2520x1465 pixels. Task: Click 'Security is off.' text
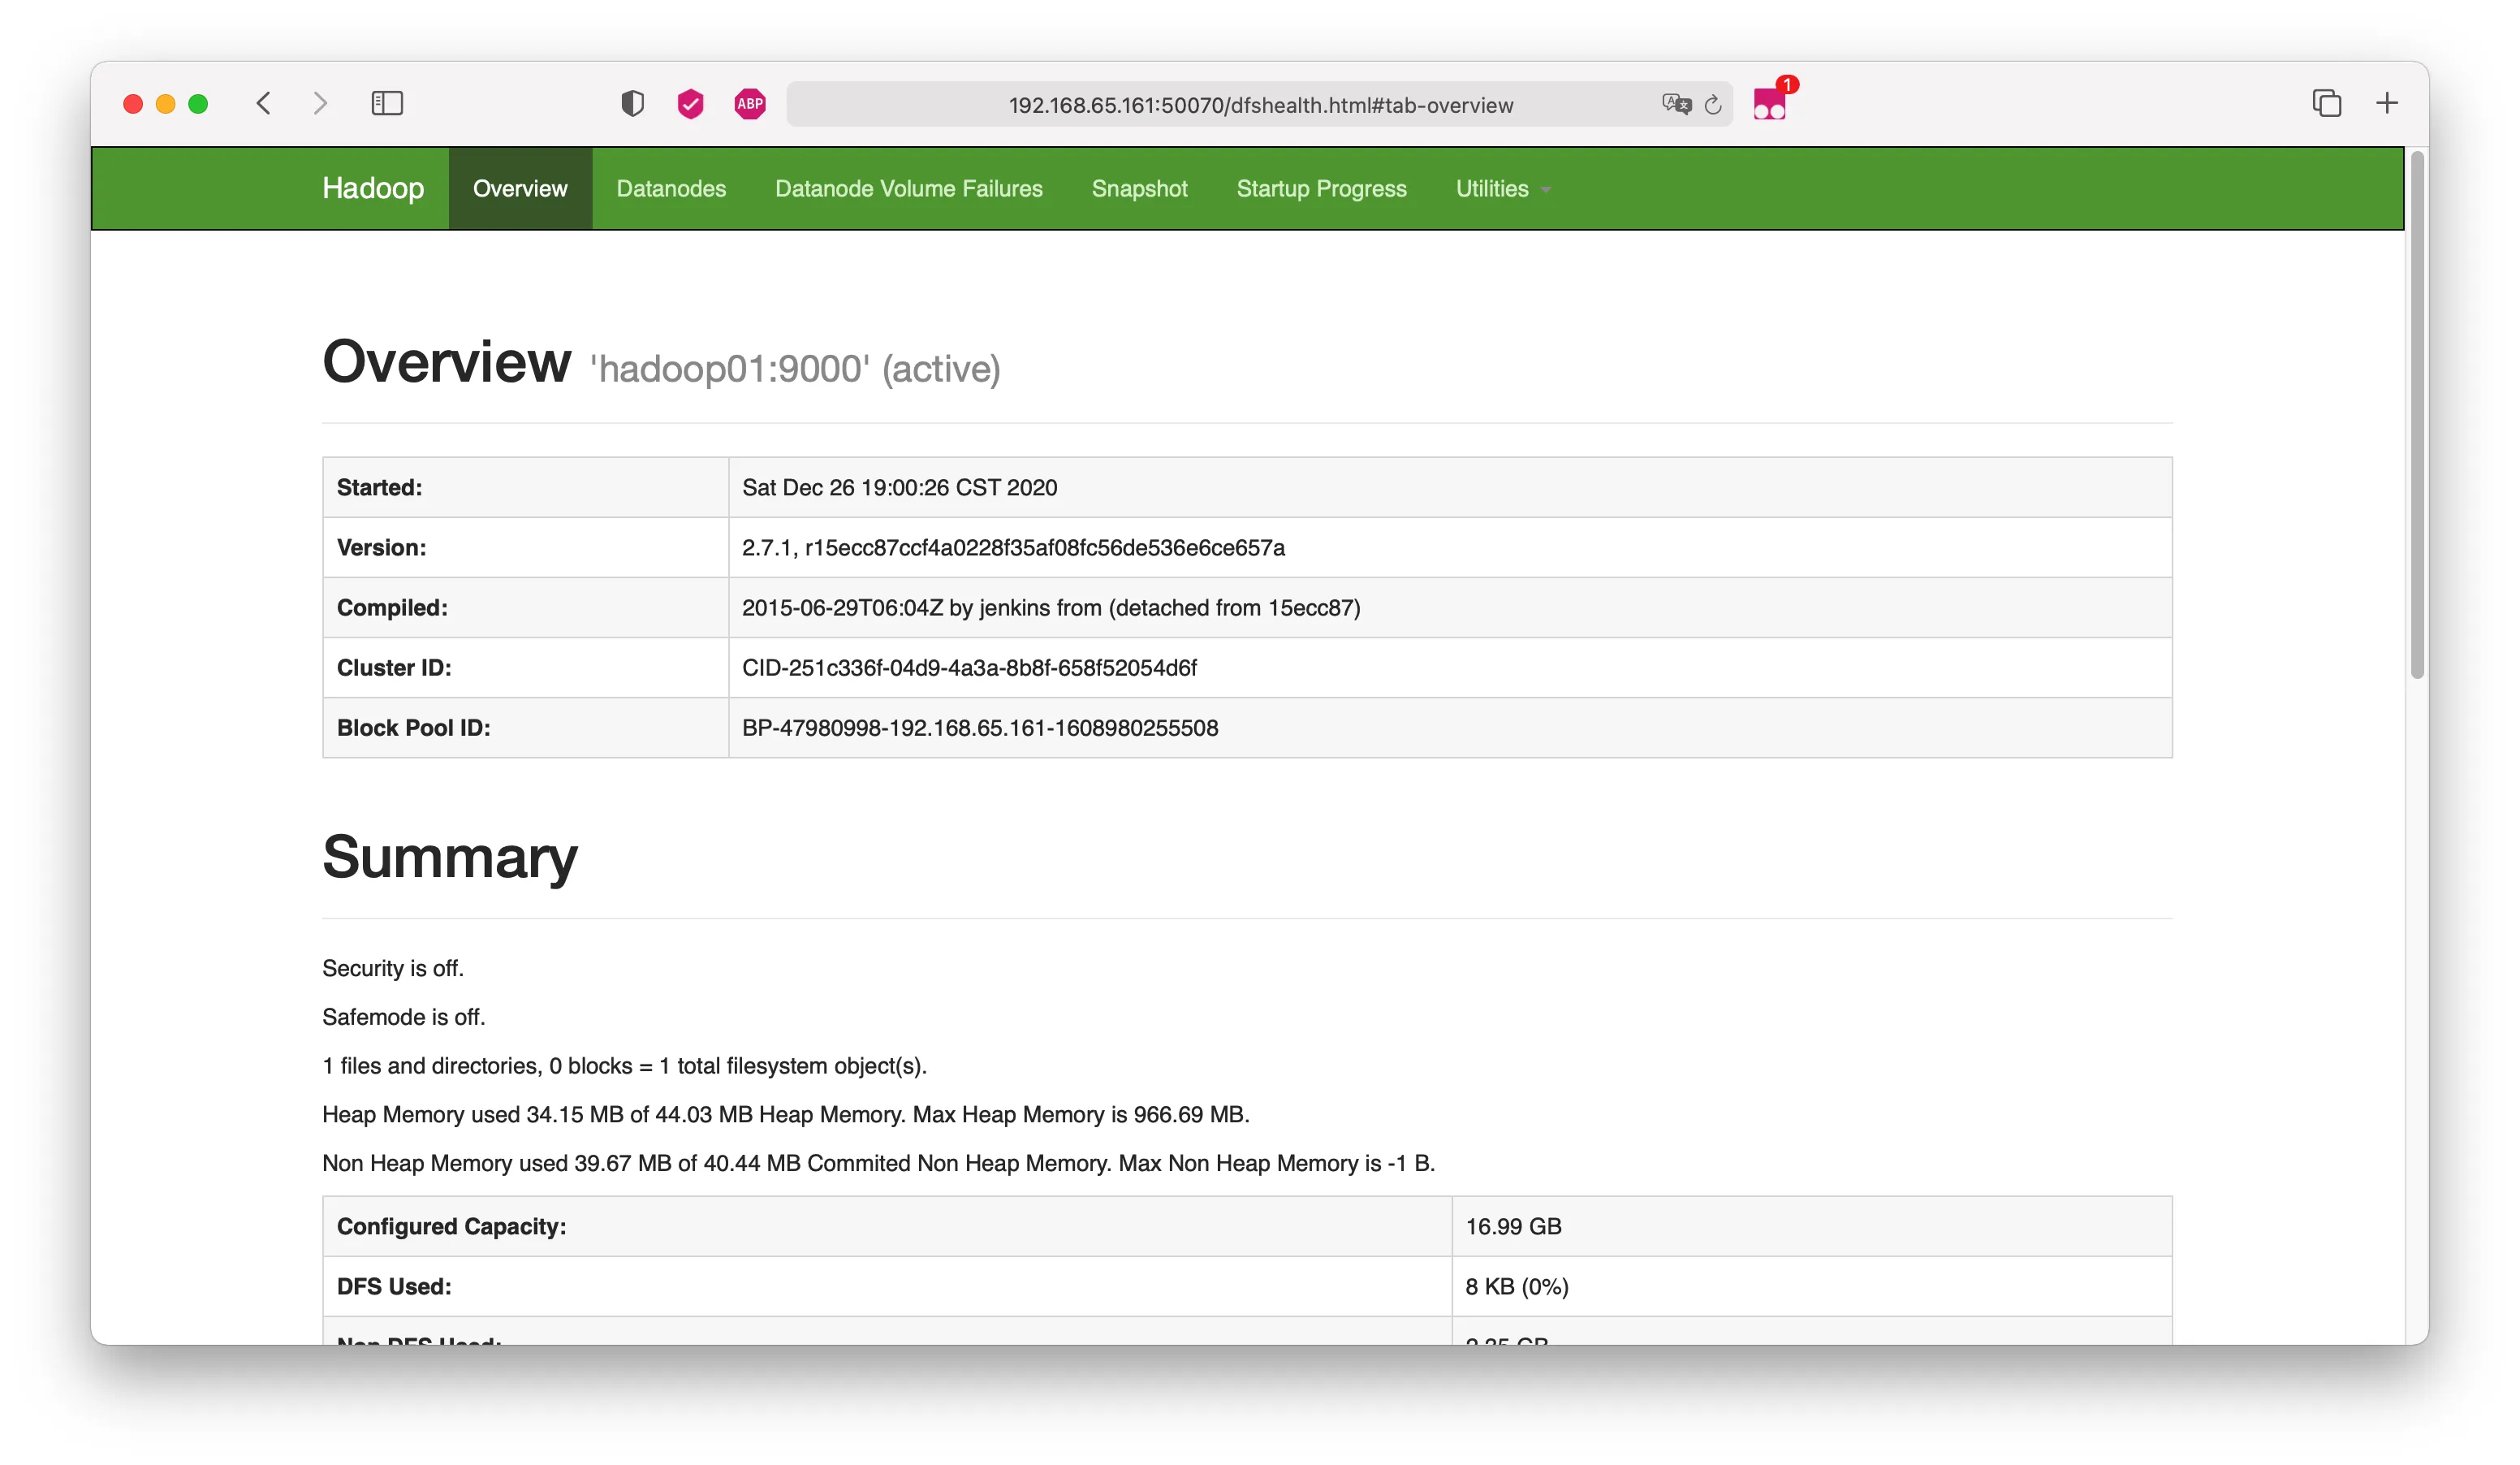point(393,968)
